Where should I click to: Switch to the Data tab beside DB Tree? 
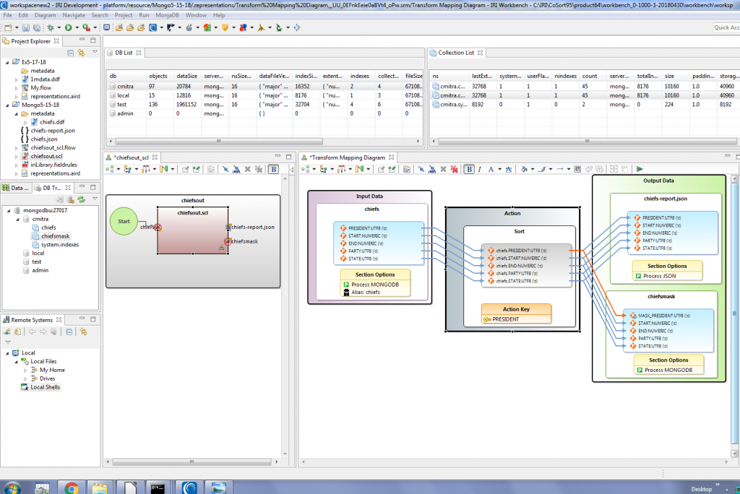pyautogui.click(x=16, y=188)
